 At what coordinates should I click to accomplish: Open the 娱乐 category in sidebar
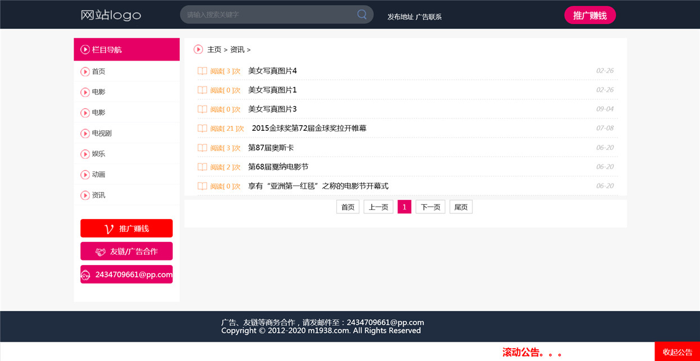(x=98, y=154)
